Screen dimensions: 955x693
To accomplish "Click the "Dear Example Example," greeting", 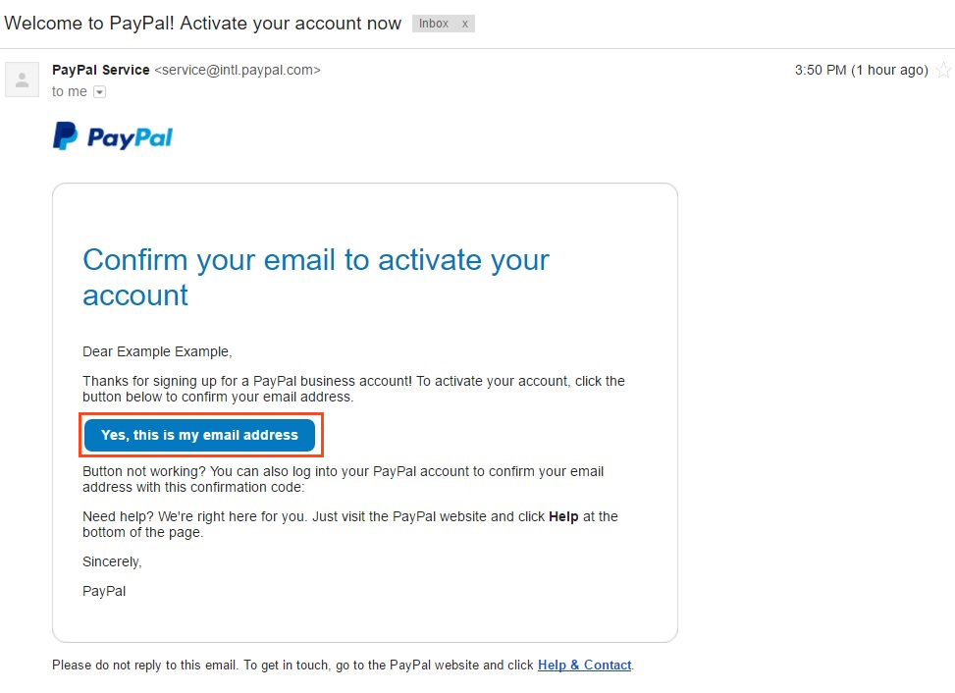I will point(157,351).
